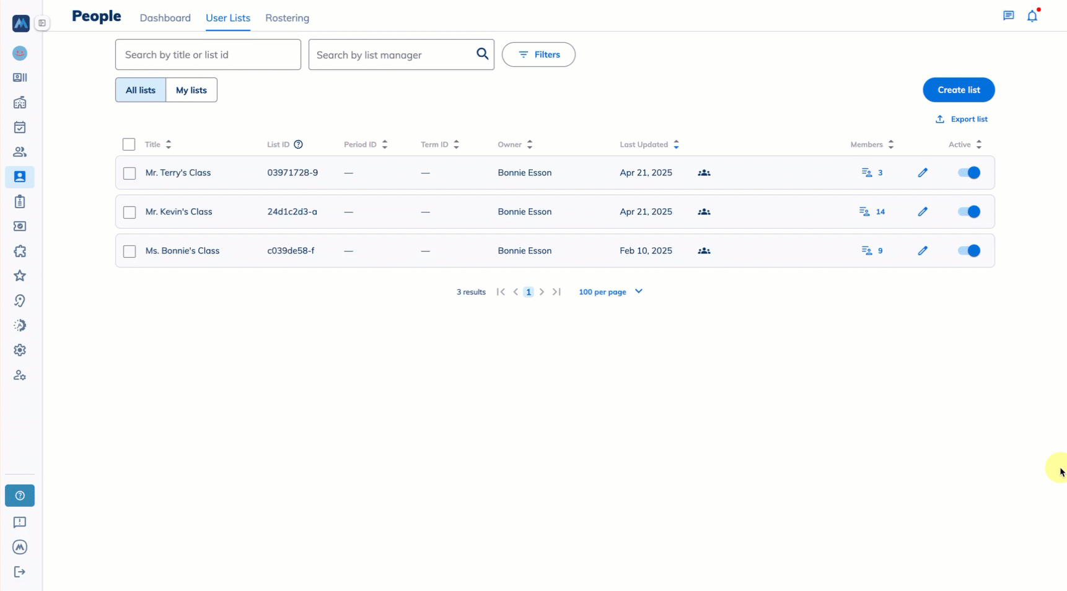The height and width of the screenshot is (591, 1067).
Task: Edit Mr. Kevin's Class with pencil icon
Action: (x=923, y=212)
